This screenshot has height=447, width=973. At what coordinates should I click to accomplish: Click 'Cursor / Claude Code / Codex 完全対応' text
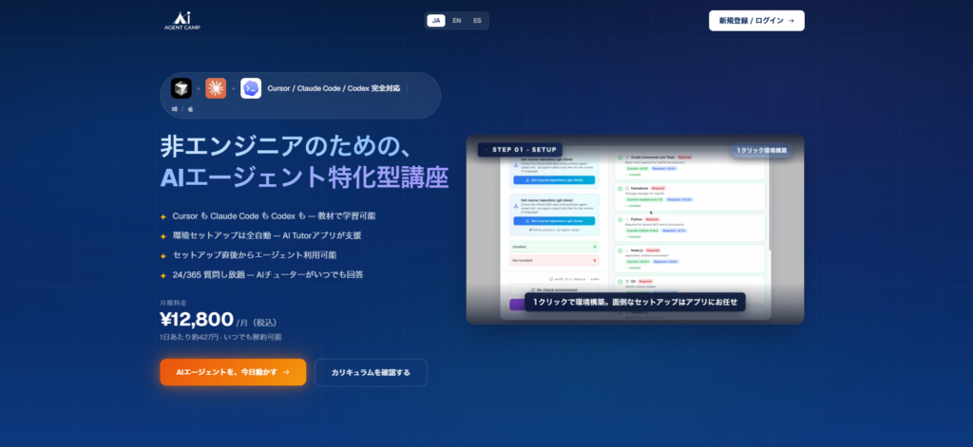click(x=334, y=88)
